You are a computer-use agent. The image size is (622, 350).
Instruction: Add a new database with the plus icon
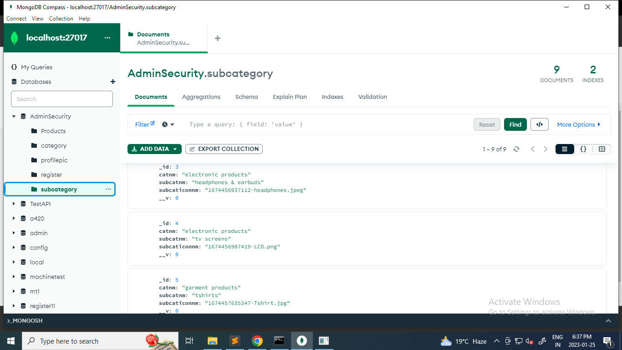(113, 82)
